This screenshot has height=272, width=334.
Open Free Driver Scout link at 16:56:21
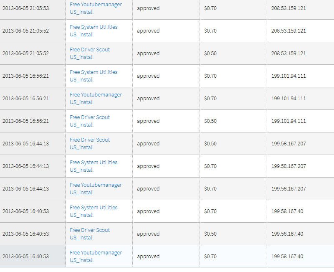pos(90,117)
